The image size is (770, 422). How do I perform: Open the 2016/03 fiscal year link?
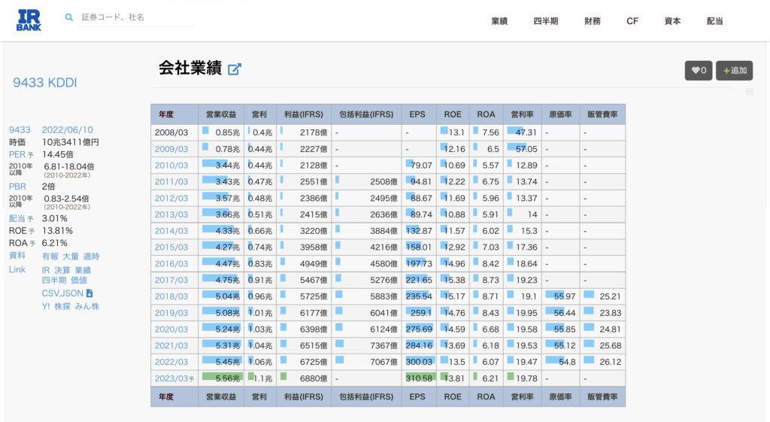[171, 264]
